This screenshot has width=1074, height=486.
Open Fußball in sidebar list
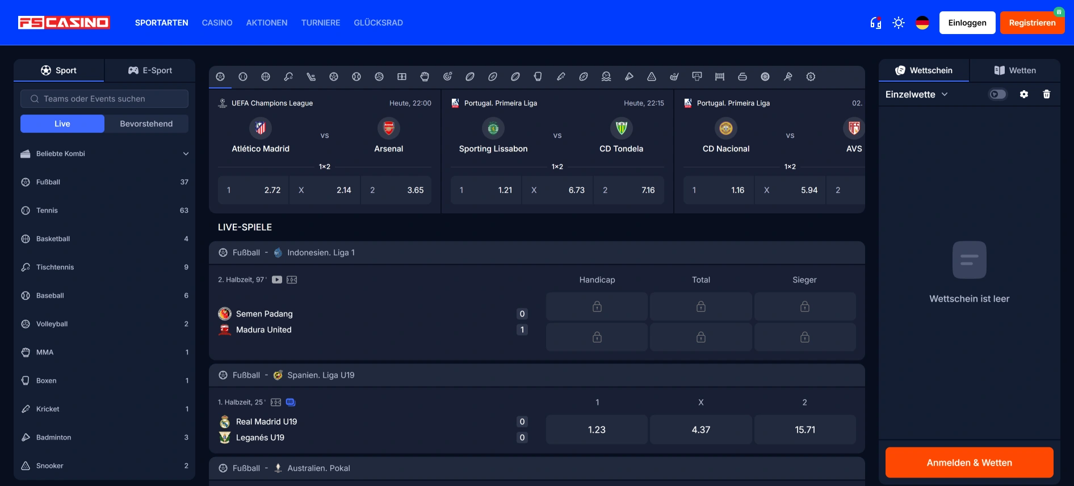(104, 182)
